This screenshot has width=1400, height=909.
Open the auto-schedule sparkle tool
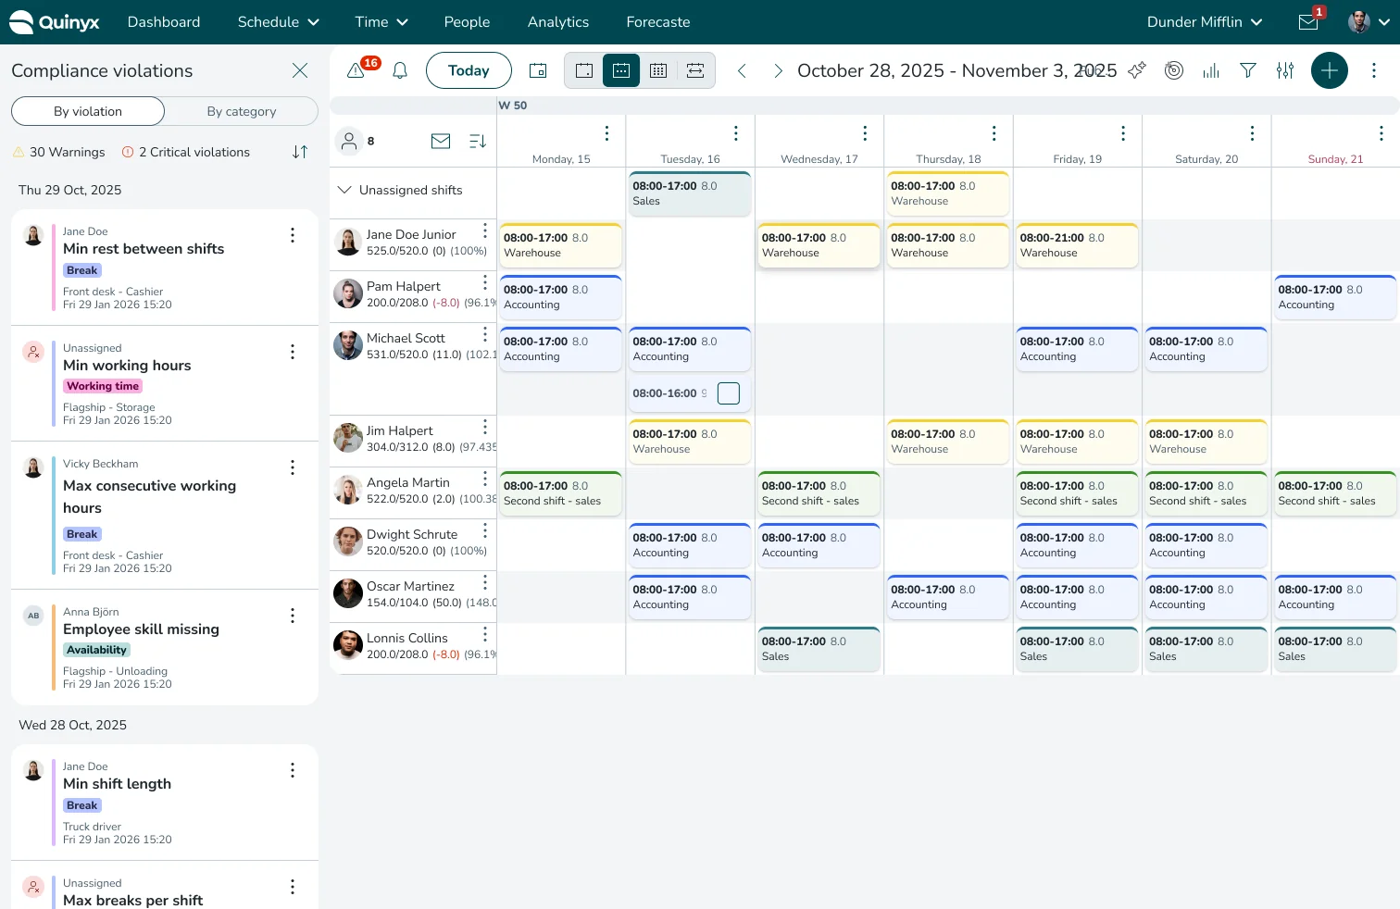[x=1137, y=70]
